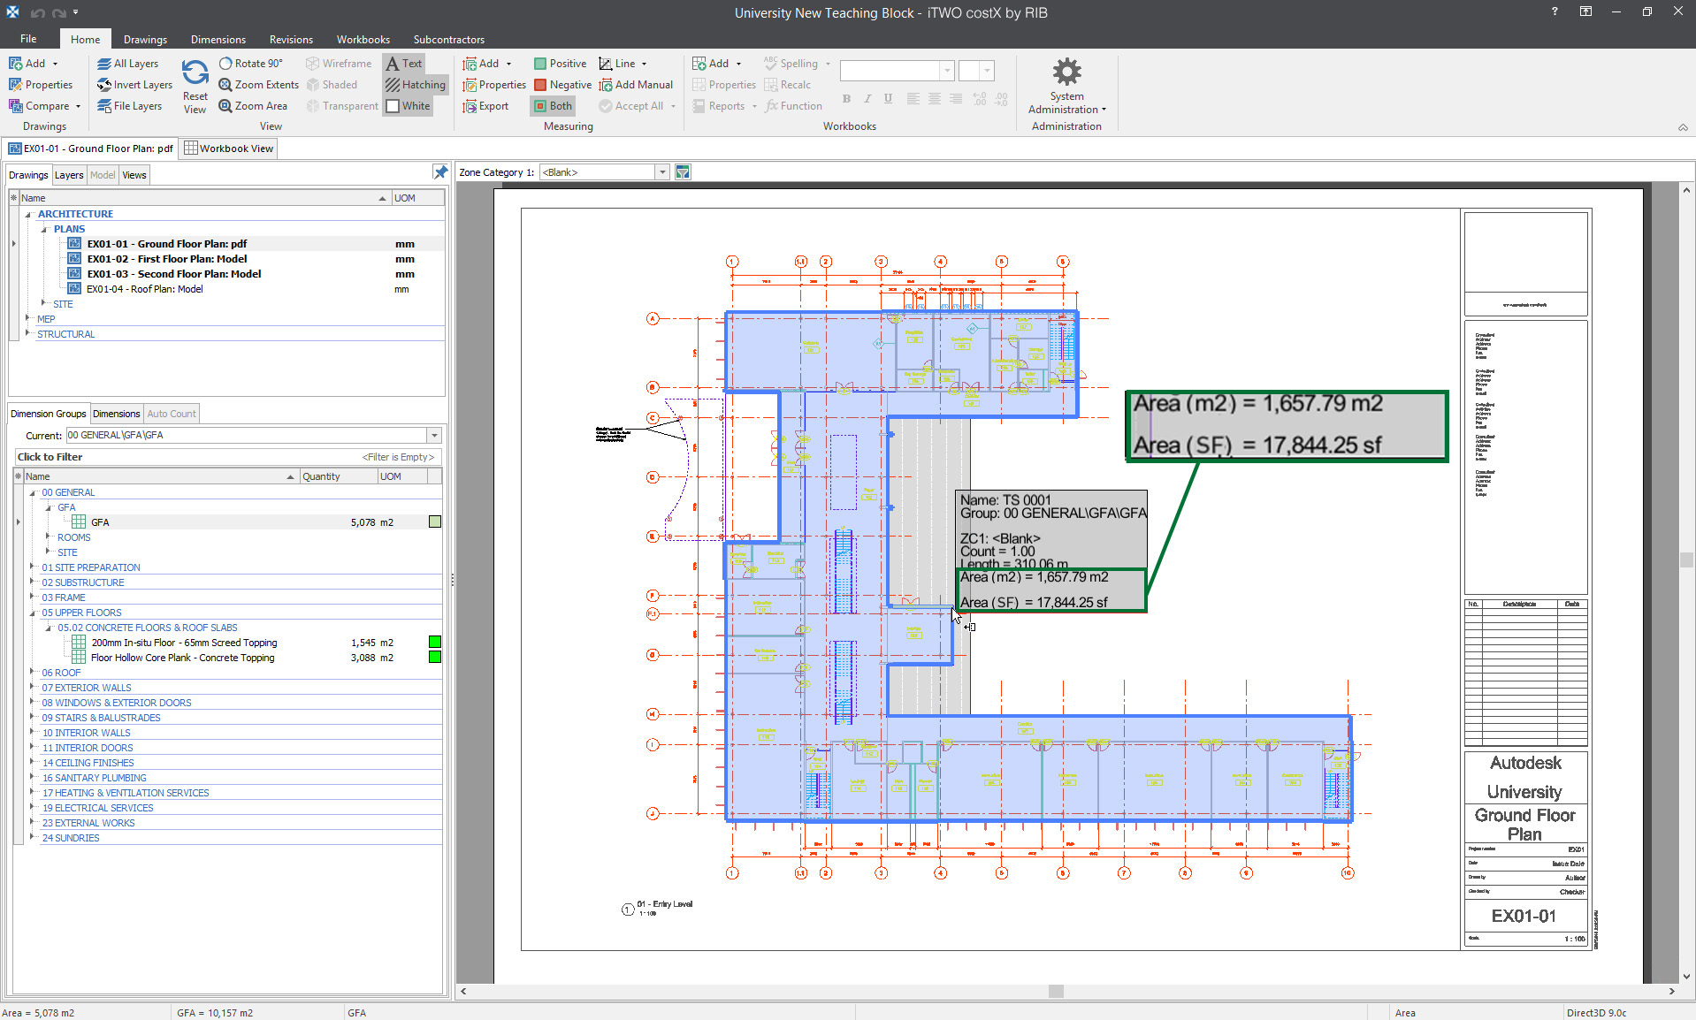Toggle Transparent view mode
The width and height of the screenshot is (1696, 1020).
point(341,106)
